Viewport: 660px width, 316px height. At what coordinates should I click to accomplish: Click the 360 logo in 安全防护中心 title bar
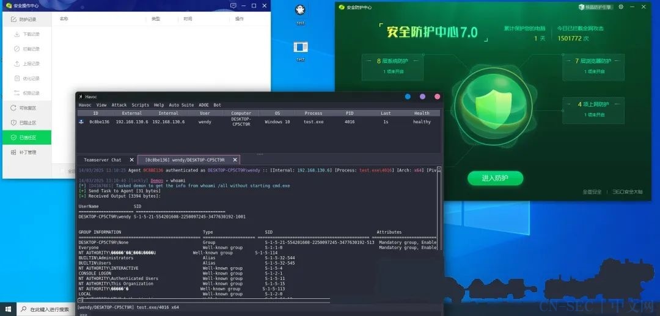click(342, 7)
